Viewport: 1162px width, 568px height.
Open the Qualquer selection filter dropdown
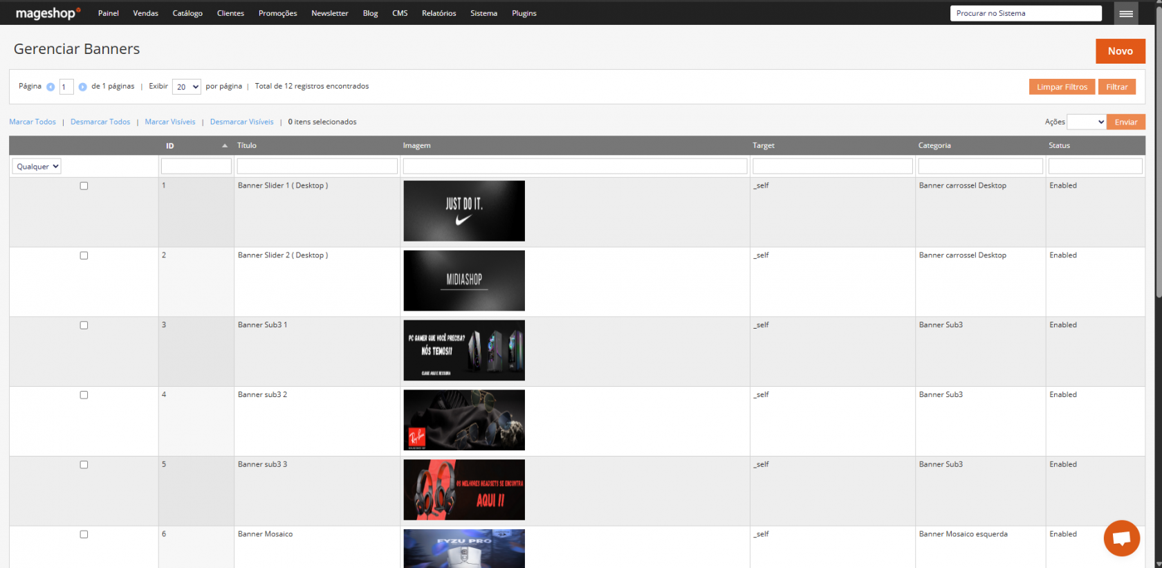[37, 166]
